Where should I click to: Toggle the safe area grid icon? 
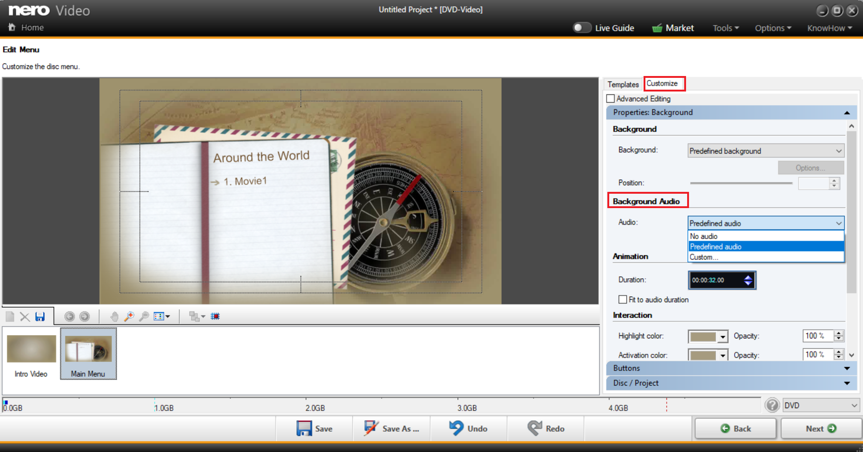pyautogui.click(x=215, y=316)
